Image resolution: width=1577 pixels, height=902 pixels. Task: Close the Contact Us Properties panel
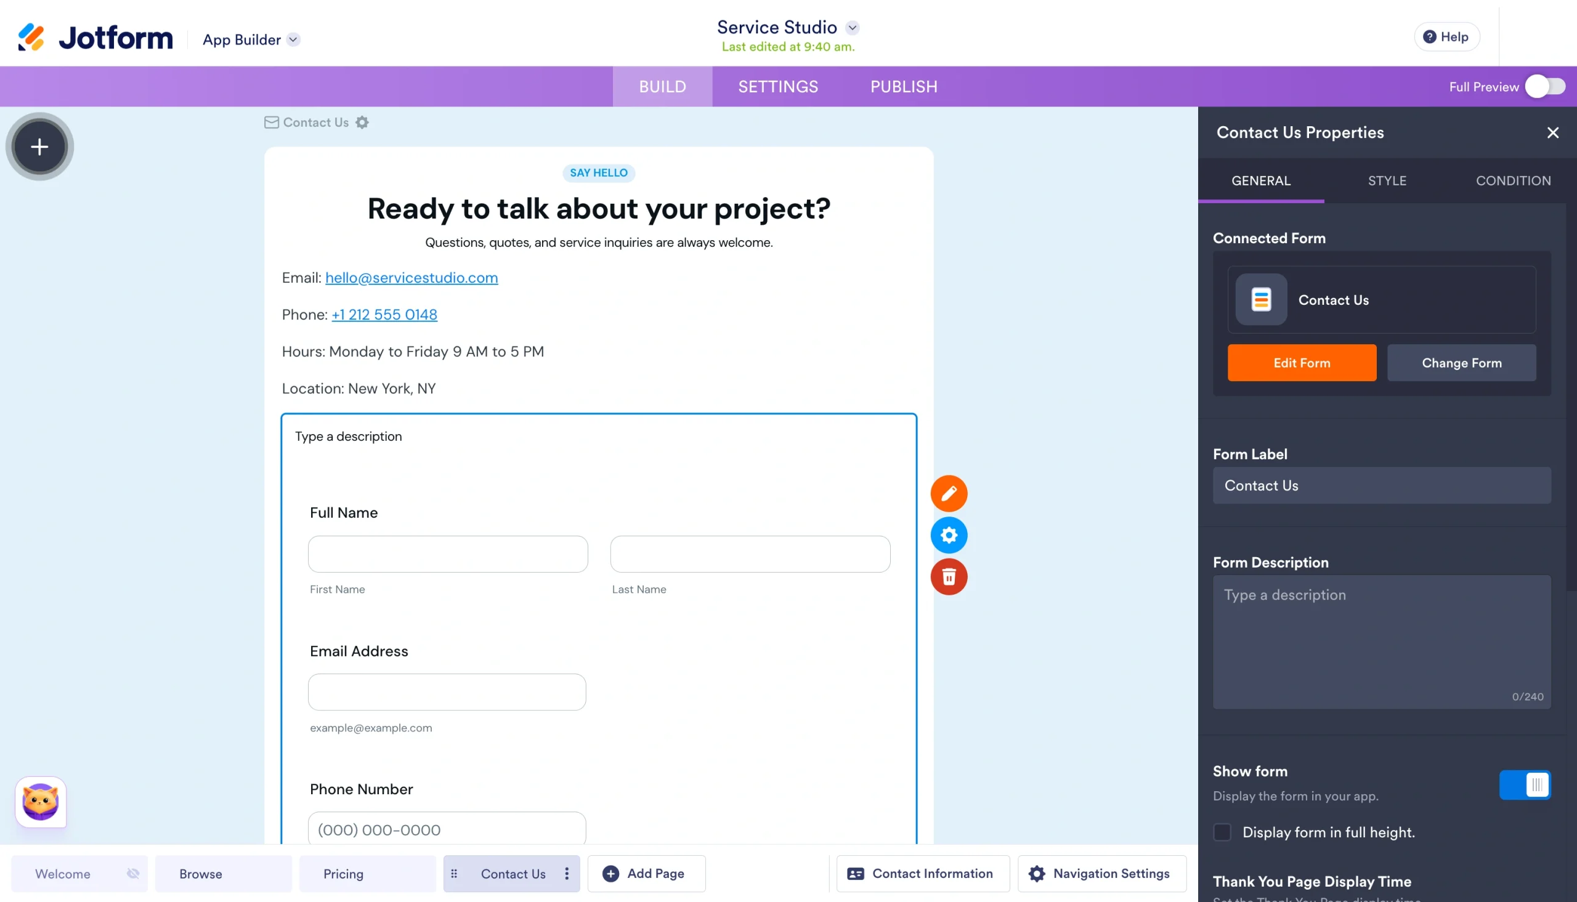[x=1552, y=132]
